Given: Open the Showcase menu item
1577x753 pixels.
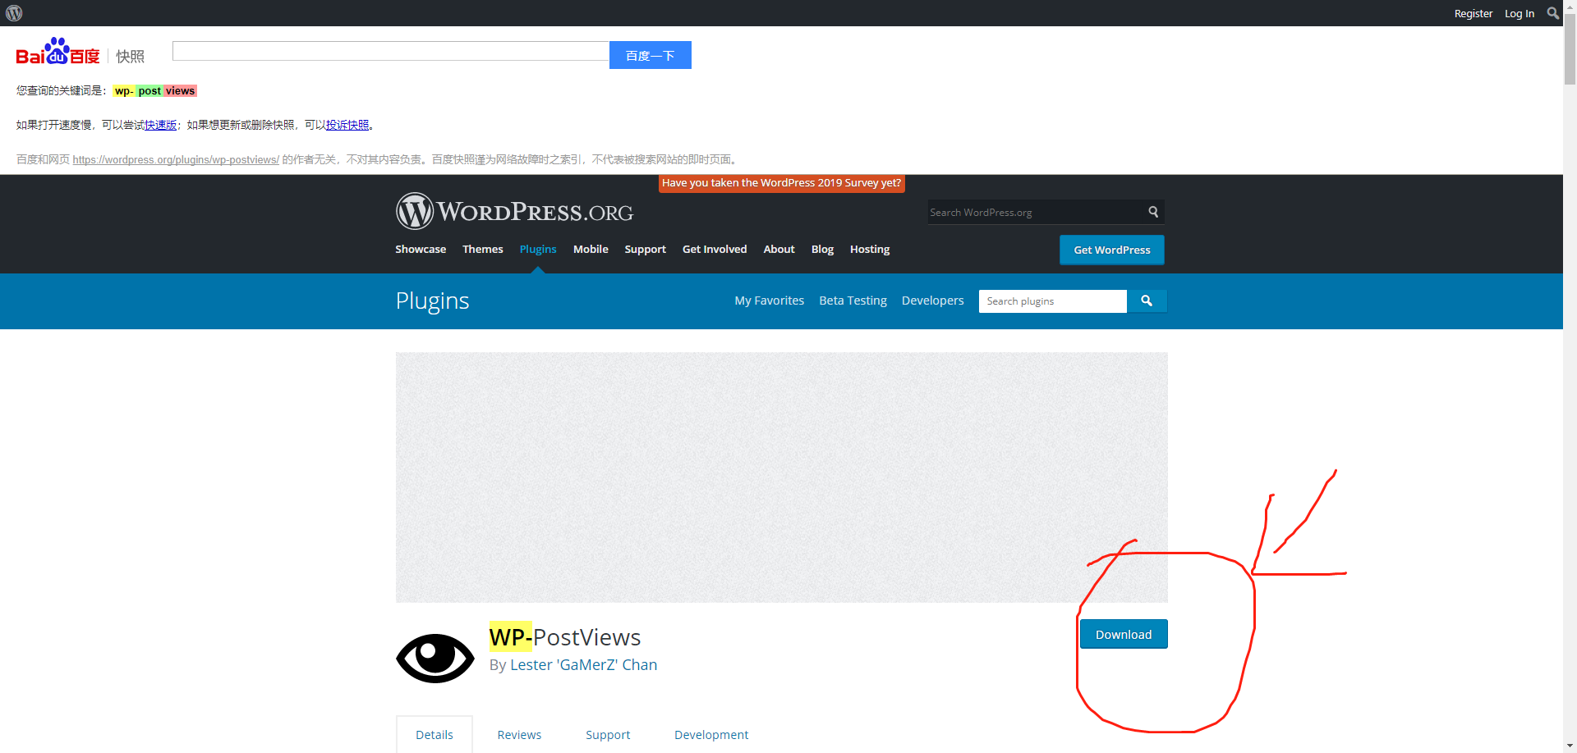Looking at the screenshot, I should coord(421,249).
